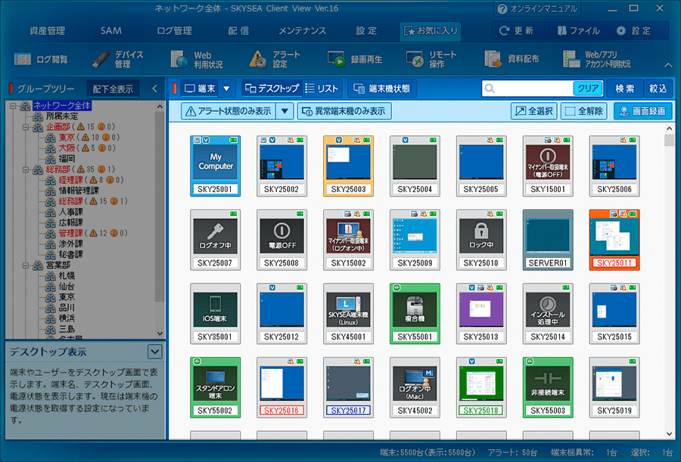Image resolution: width=681 pixels, height=462 pixels.
Task: Toggle 端末機状態 view
Action: tap(382, 88)
